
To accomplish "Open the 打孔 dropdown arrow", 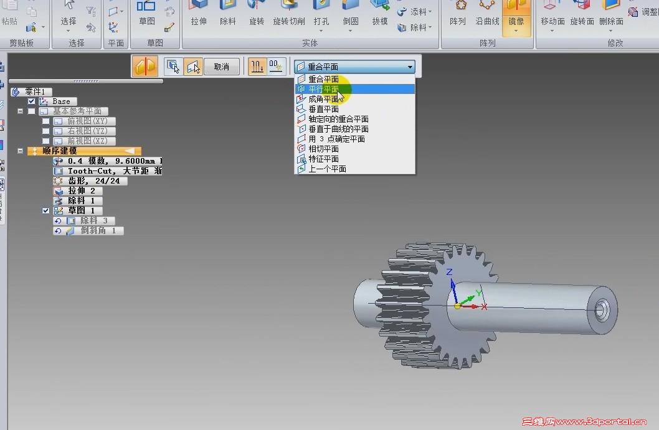I will 321,31.
